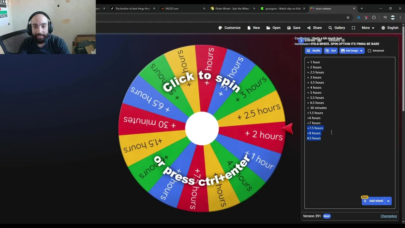Click the '+ 1 hour' entry line

tap(313, 62)
